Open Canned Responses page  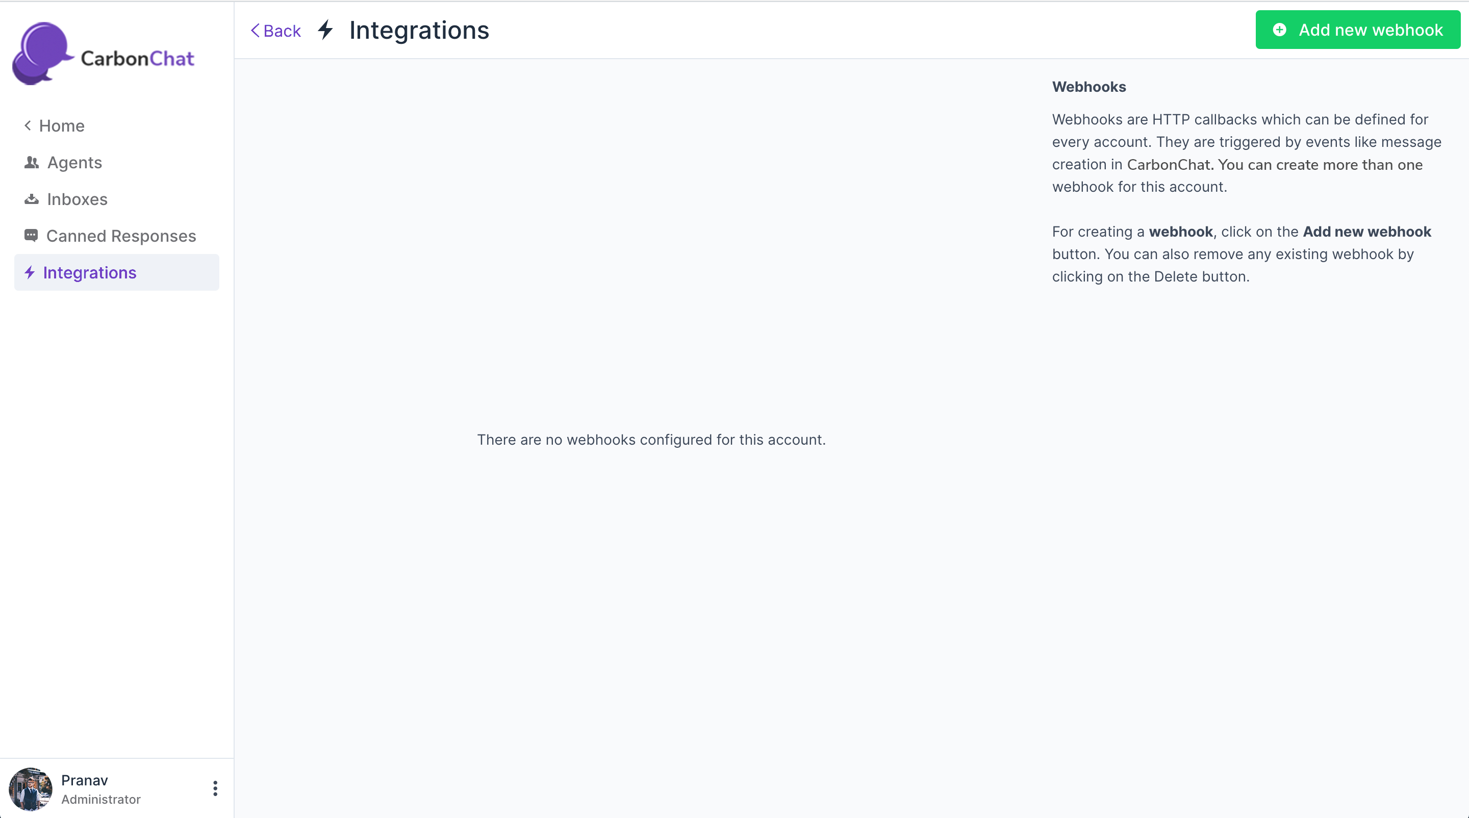[x=121, y=236]
